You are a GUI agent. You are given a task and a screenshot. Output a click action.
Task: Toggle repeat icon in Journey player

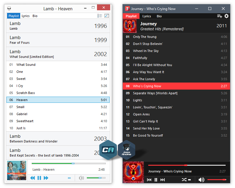tap(190, 180)
